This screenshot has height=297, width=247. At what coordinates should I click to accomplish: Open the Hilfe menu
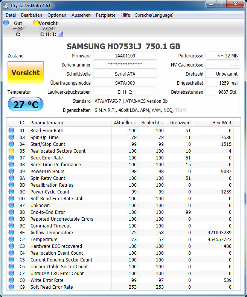click(125, 15)
